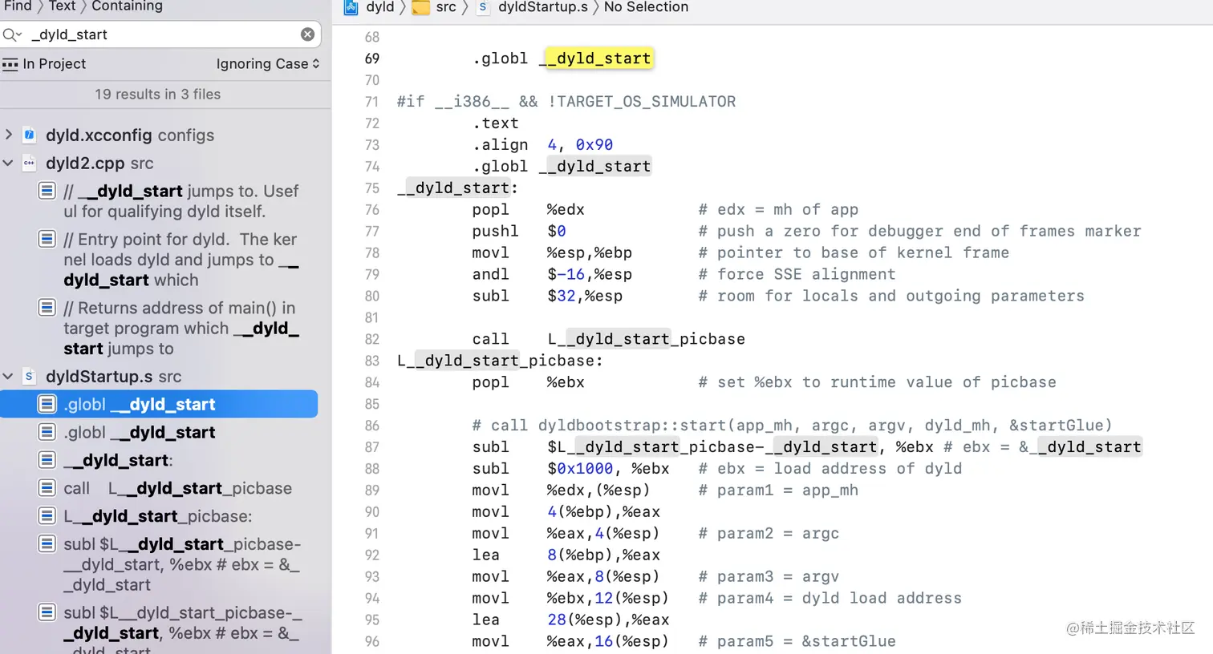The height and width of the screenshot is (654, 1213).
Task: Click result icon for 'call L__dyld_start_picbase'
Action: [47, 488]
